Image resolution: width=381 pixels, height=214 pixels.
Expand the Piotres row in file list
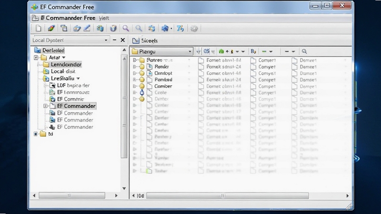[x=134, y=60]
